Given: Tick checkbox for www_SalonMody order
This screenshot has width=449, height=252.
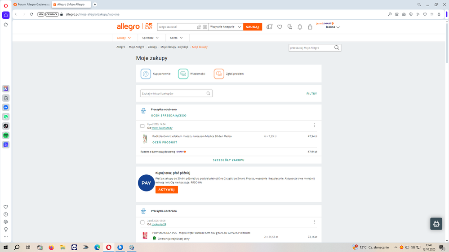Looking at the screenshot, I should pos(142,126).
